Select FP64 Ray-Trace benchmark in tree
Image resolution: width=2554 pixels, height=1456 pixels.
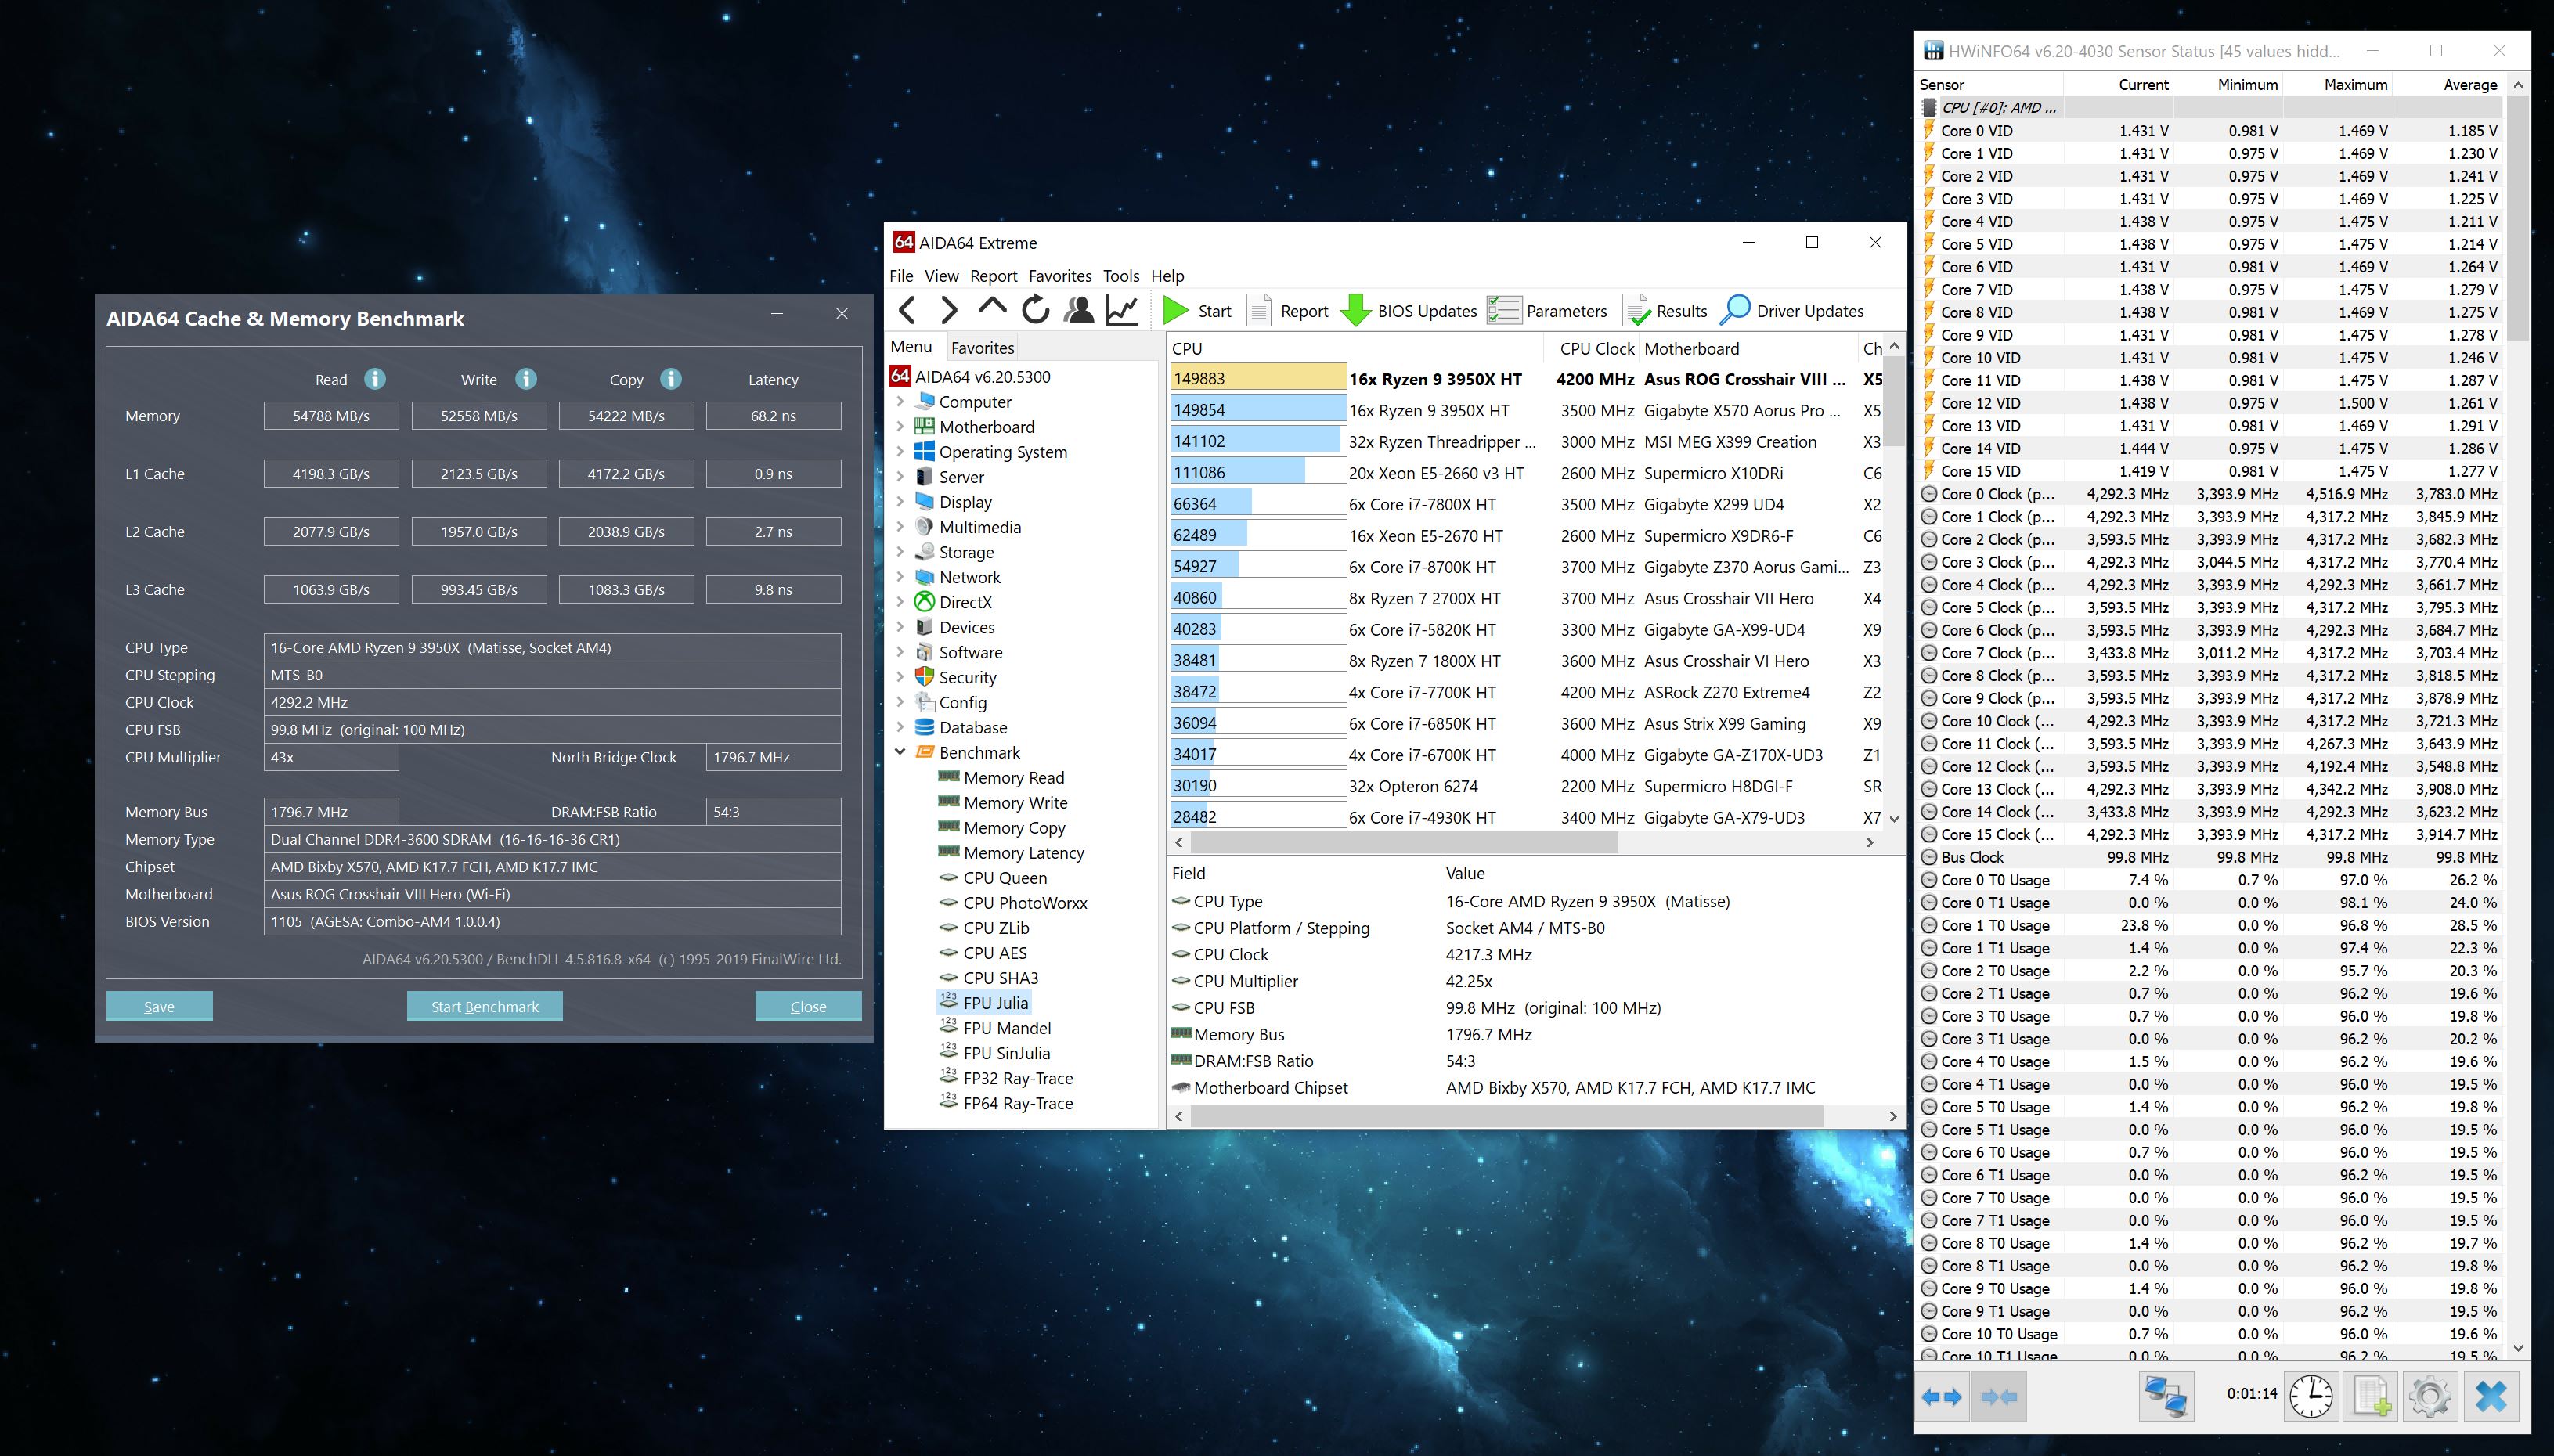(x=1017, y=1103)
